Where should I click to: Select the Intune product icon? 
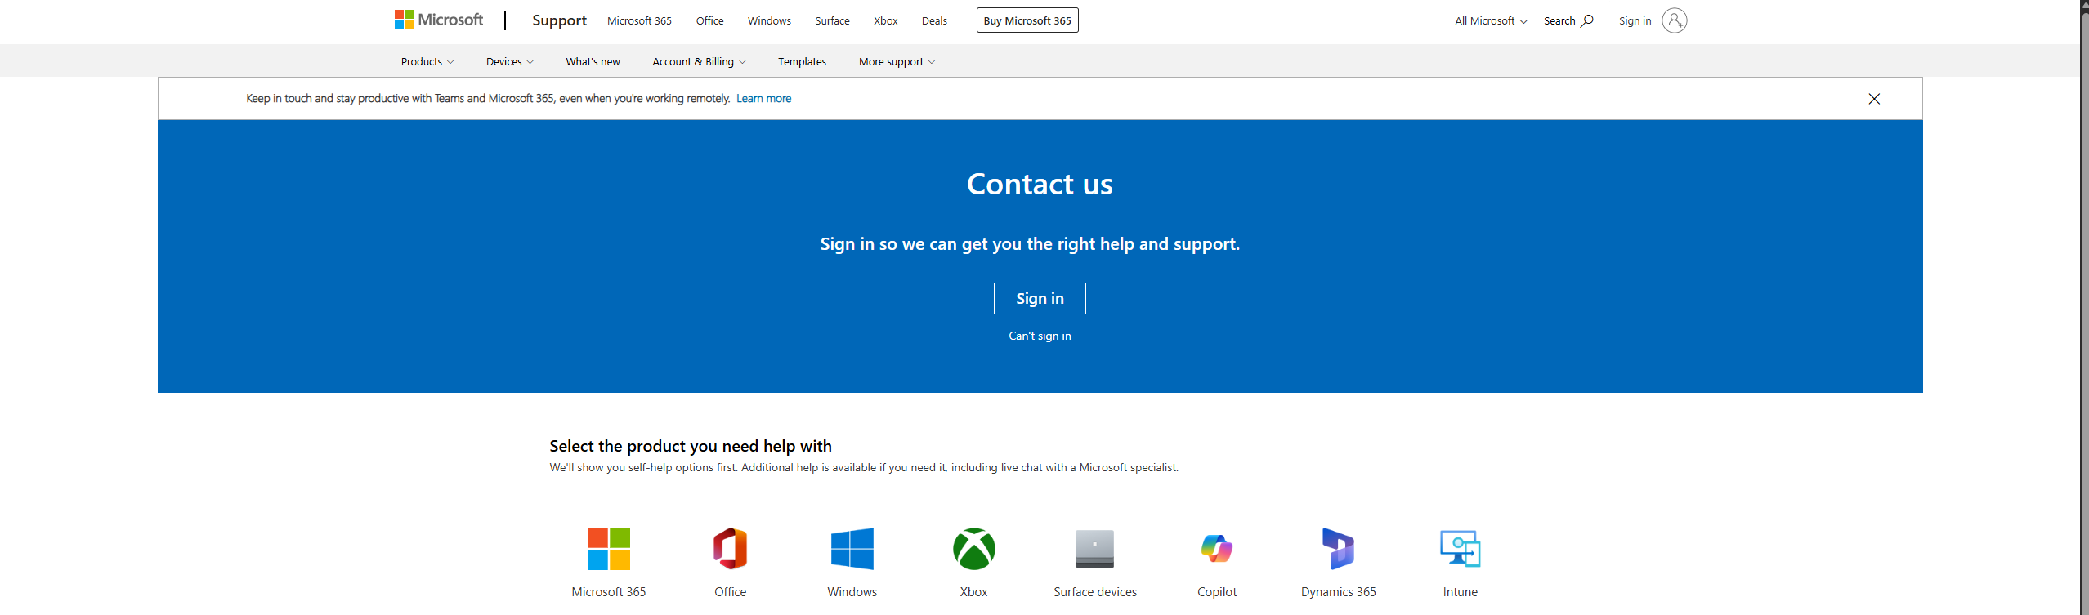pyautogui.click(x=1461, y=549)
